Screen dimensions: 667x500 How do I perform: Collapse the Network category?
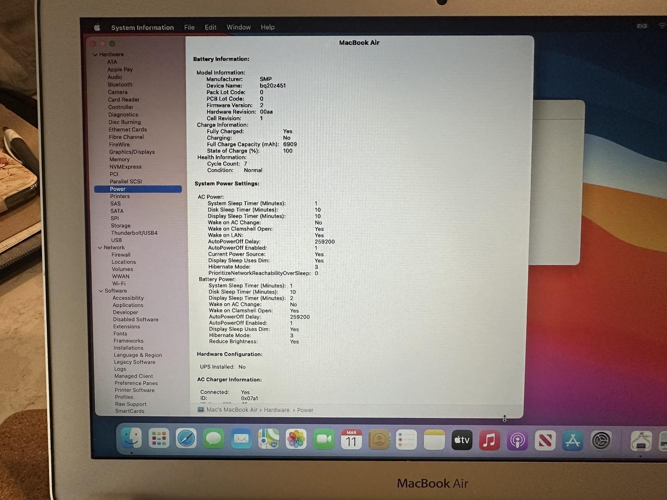[100, 248]
